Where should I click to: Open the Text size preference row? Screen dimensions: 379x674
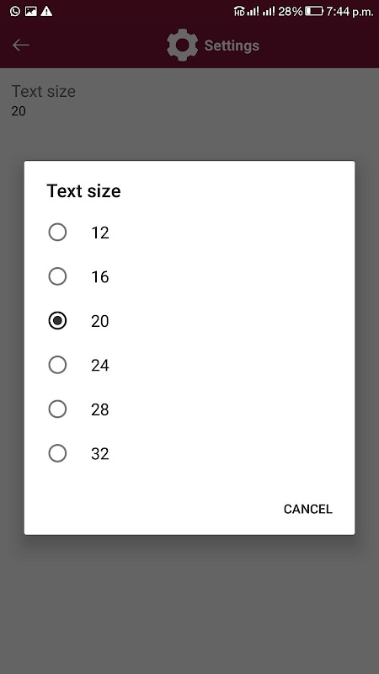click(x=189, y=100)
